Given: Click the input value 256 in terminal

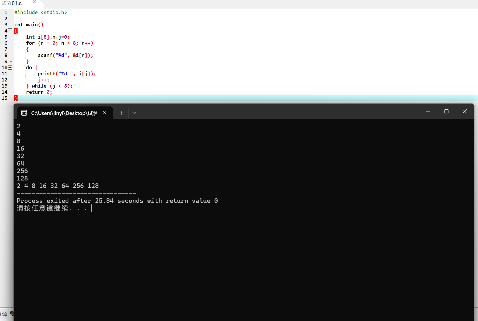Looking at the screenshot, I should coord(22,171).
